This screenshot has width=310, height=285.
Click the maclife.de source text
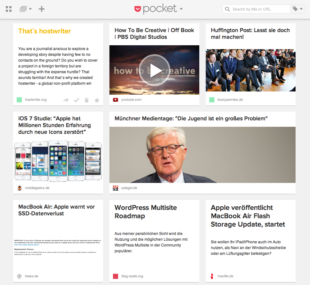click(x=225, y=276)
